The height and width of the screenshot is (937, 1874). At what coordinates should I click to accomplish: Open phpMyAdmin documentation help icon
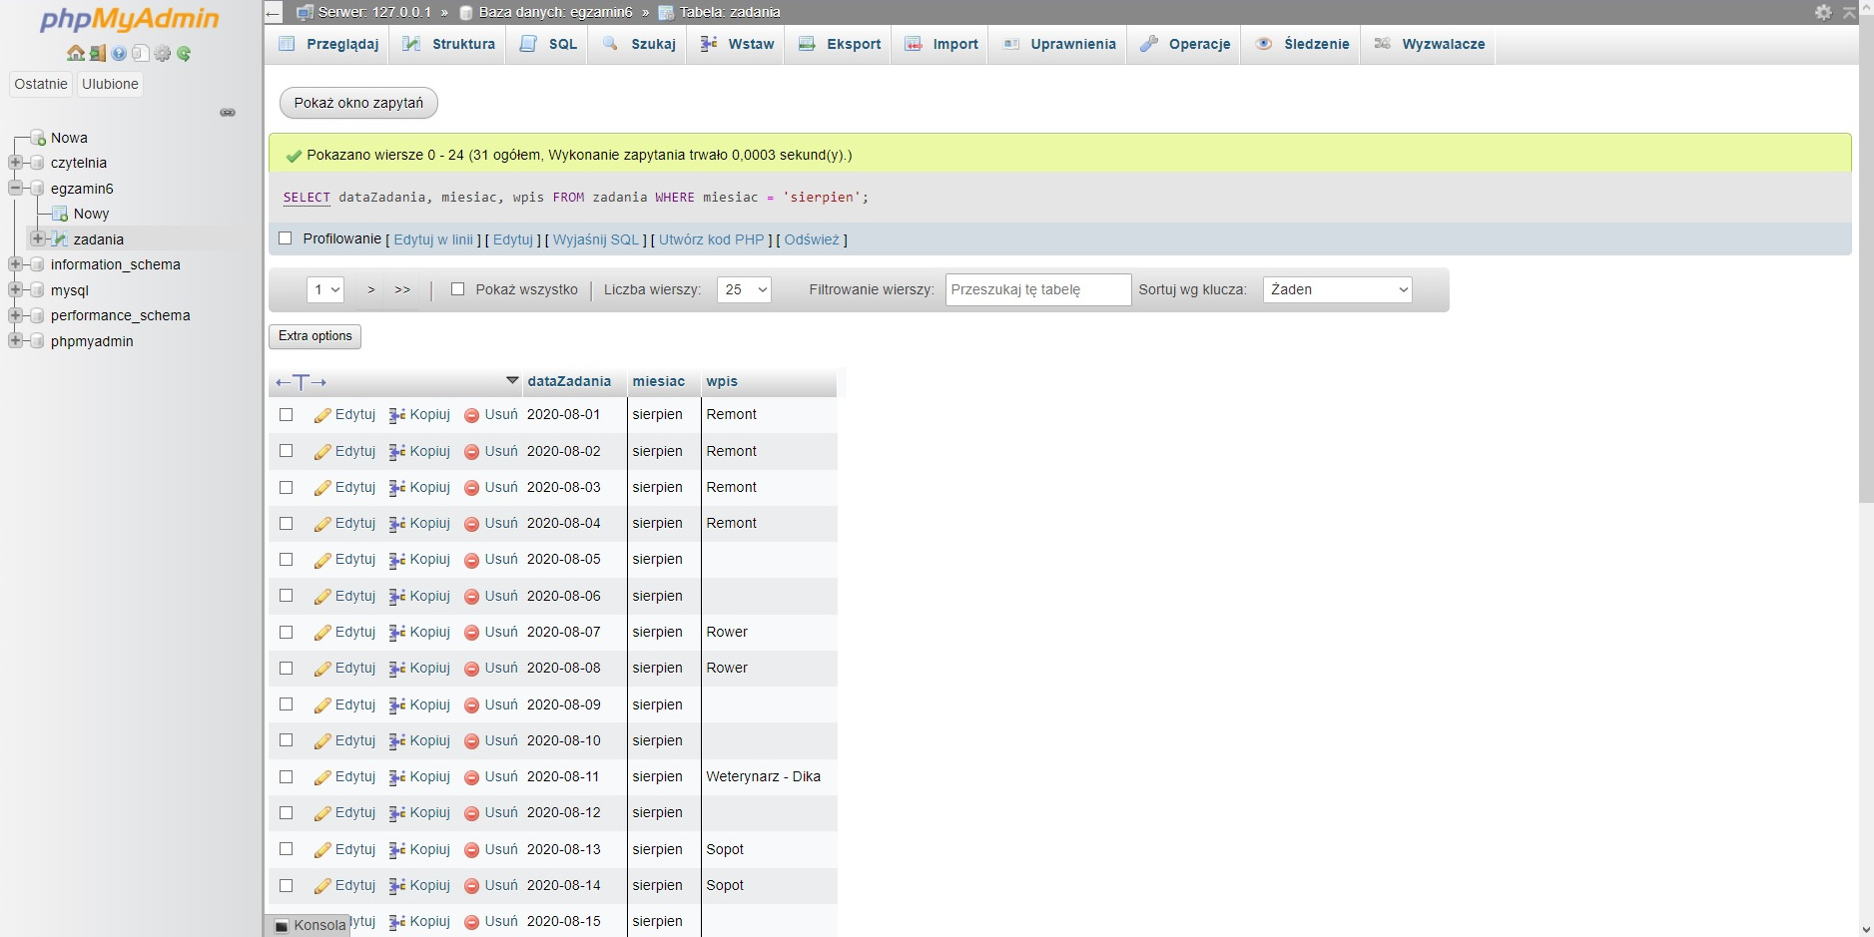[x=119, y=54]
